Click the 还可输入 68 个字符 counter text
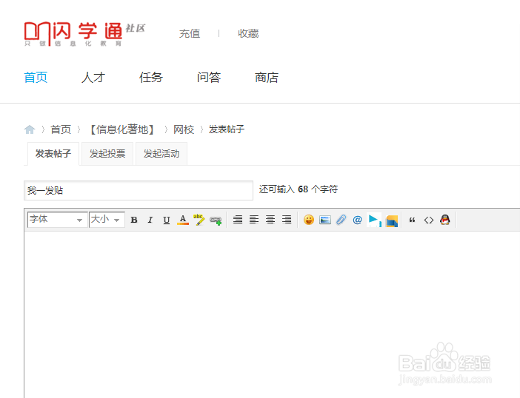Screen dimensions: 520x398 299,189
